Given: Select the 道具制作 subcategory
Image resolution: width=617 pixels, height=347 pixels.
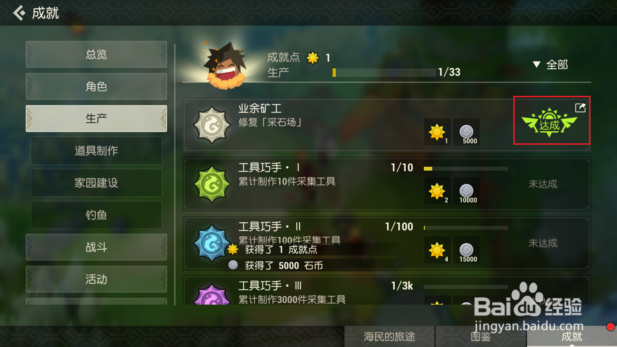Looking at the screenshot, I should (96, 151).
